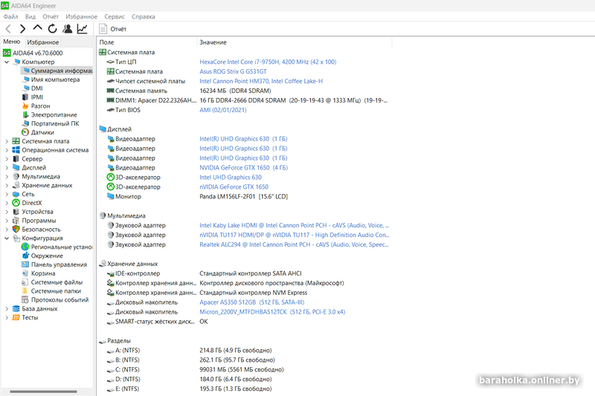Open the Вид menu
This screenshot has width=595, height=396.
[x=30, y=16]
